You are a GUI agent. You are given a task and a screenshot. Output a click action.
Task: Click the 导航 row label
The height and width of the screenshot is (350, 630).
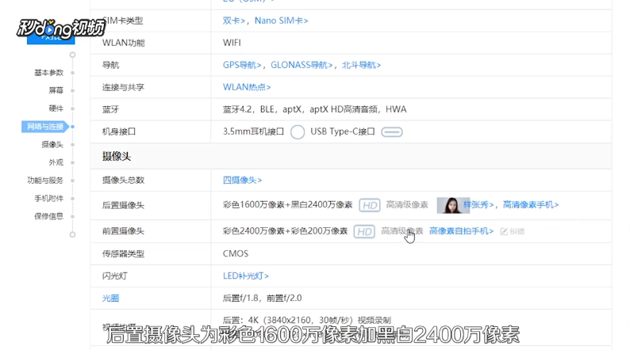click(x=110, y=65)
